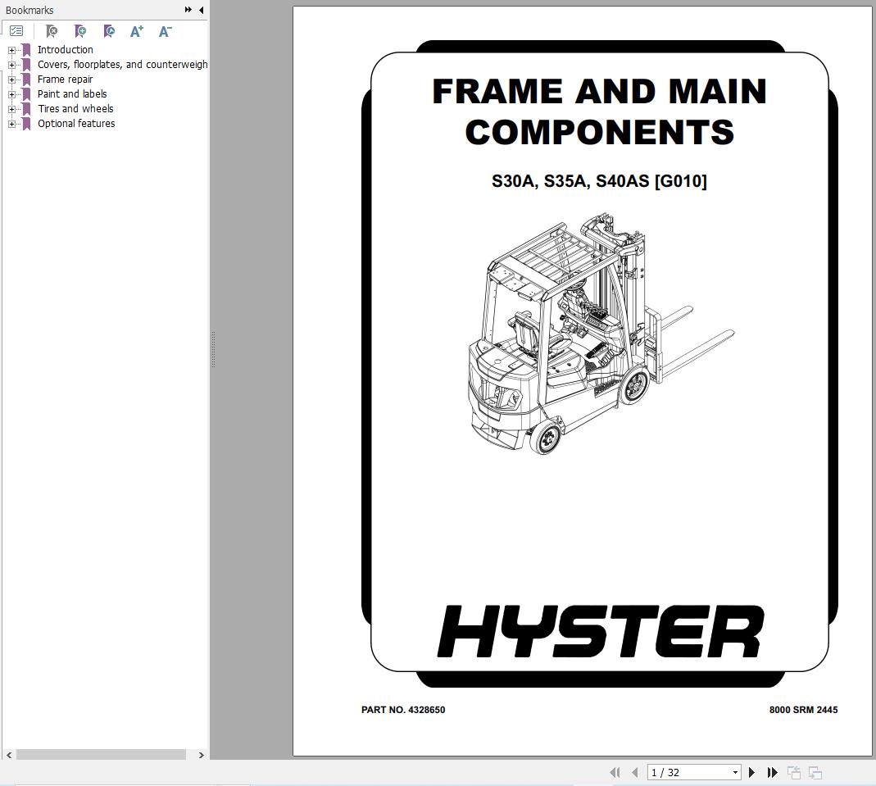Image resolution: width=876 pixels, height=786 pixels.
Task: Click the delete bookmark icon
Action: [x=52, y=31]
